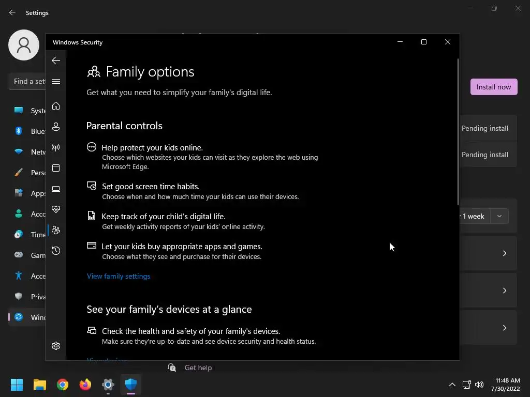Open Protection history clock icon
The image size is (530, 397).
coord(56,251)
